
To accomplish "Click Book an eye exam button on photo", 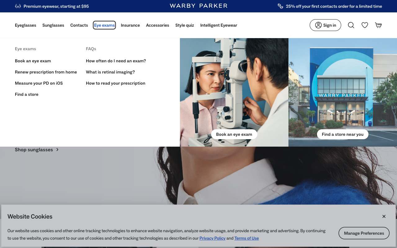I will [x=234, y=134].
